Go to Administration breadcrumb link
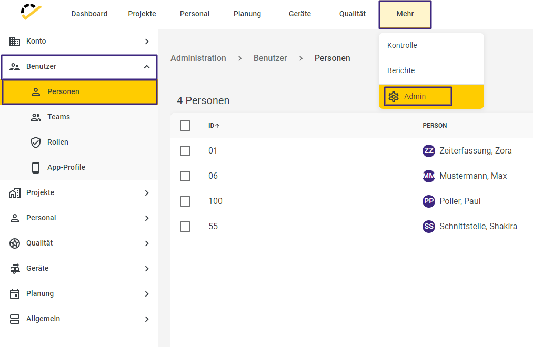This screenshot has height=347, width=533. (198, 58)
